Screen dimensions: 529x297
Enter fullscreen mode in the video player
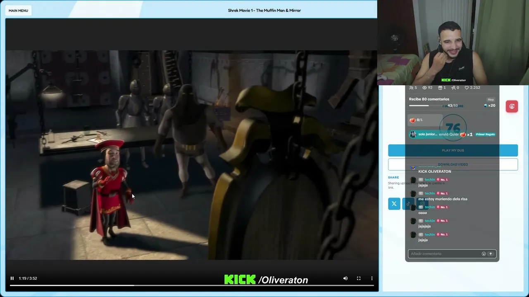(x=359, y=278)
